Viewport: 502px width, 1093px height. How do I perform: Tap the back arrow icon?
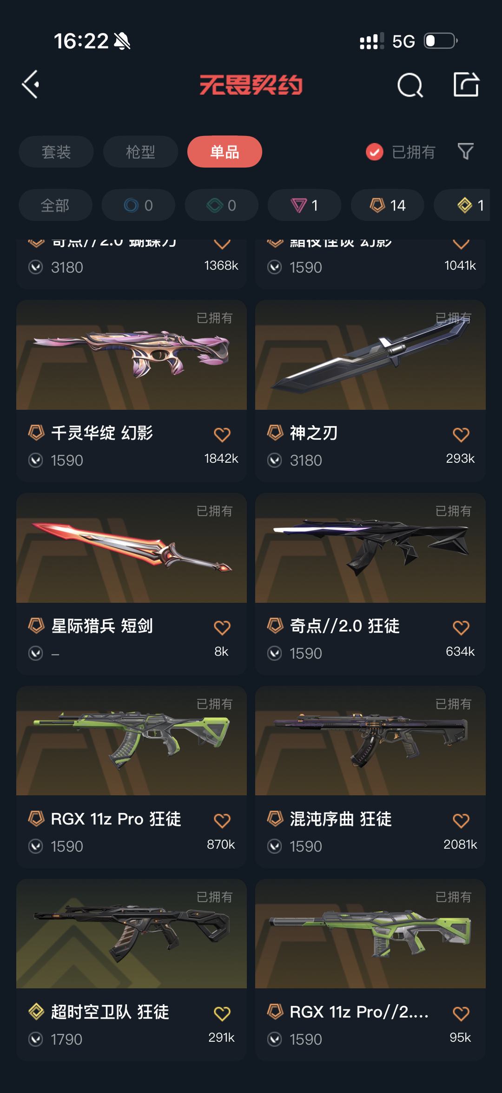coord(31,85)
